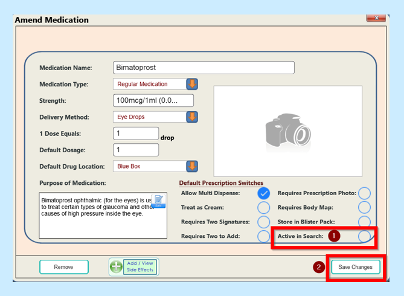Select the Strength input field
The width and height of the screenshot is (404, 296).
153,101
